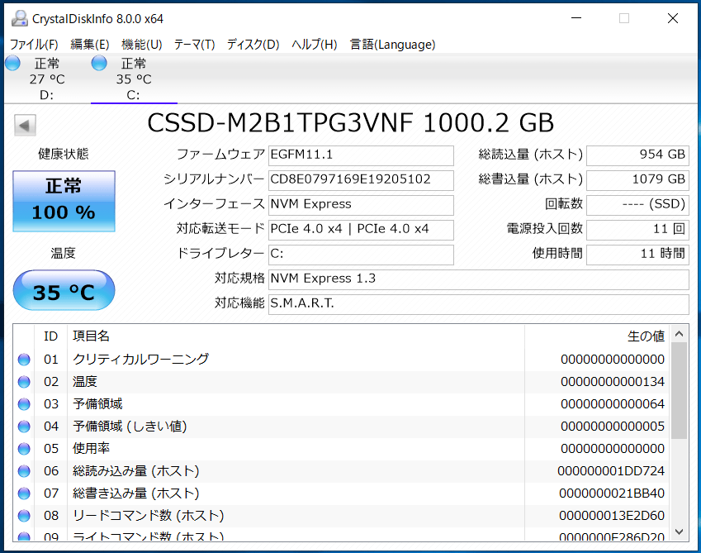Screen dimensions: 701x553
Task: Click raw value 00000000000064 in 予備領域 row
Action: pos(613,404)
